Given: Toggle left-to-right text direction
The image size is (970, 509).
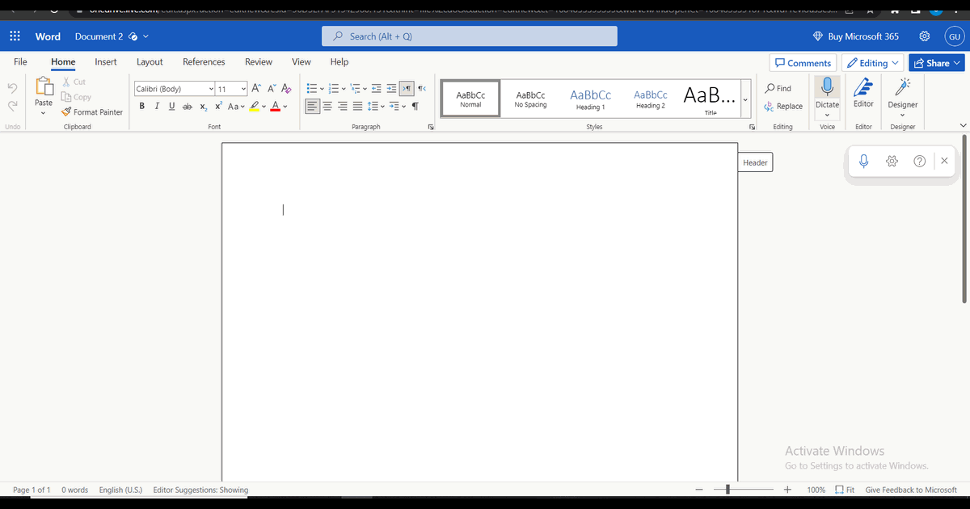Looking at the screenshot, I should 407,88.
